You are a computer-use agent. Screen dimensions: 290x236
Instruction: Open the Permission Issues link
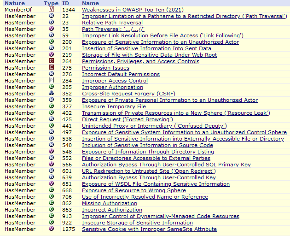coord(105,68)
